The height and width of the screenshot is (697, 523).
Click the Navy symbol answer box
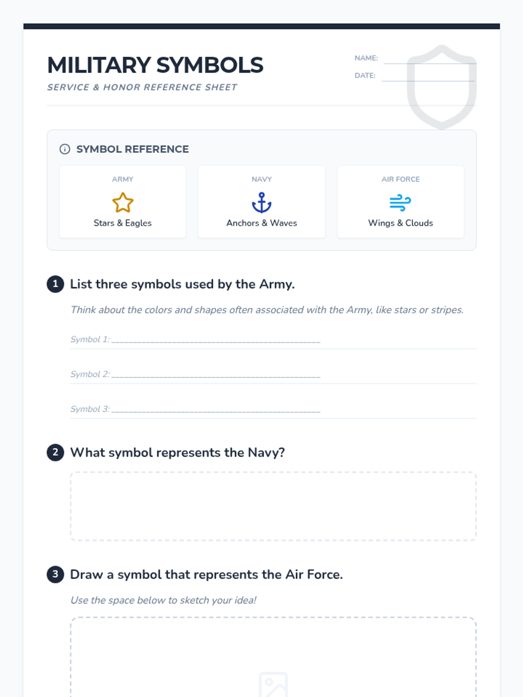pos(273,506)
